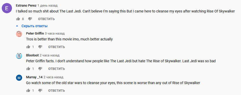The height and width of the screenshot is (95, 241).
Task: Dislike Blootoot's reply
Action: (40, 69)
